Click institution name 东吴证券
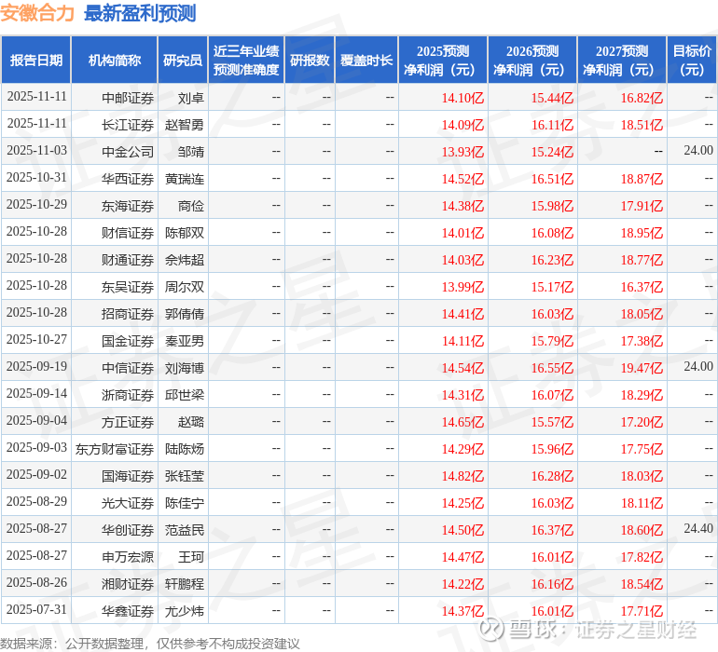Viewport: 718px width, 652px height. point(128,287)
